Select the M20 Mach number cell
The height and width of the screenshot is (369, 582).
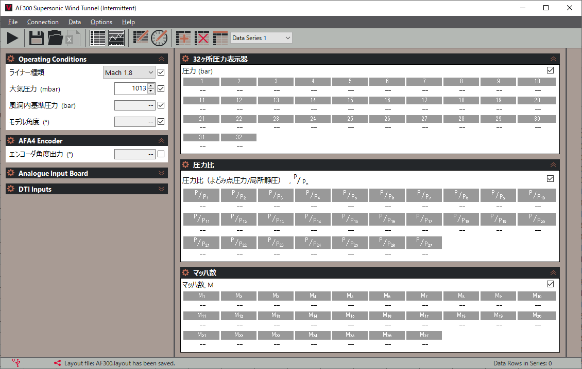click(x=537, y=315)
